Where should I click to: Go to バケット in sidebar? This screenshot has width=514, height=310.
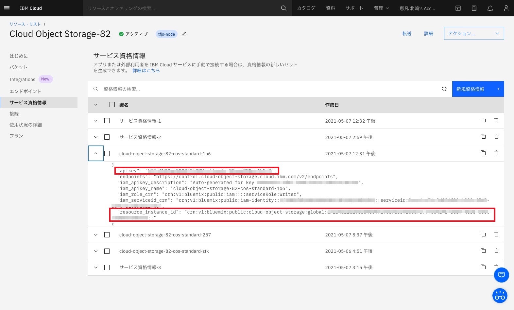(x=19, y=67)
